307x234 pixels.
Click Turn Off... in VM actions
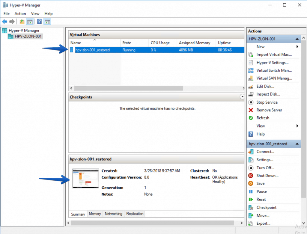pos(265,168)
